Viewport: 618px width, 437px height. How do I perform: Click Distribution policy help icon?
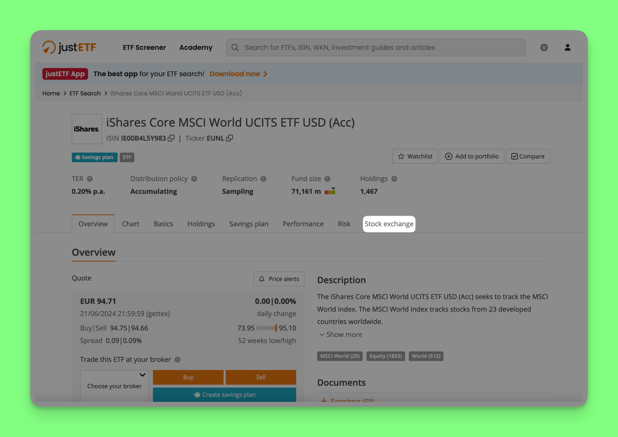194,179
